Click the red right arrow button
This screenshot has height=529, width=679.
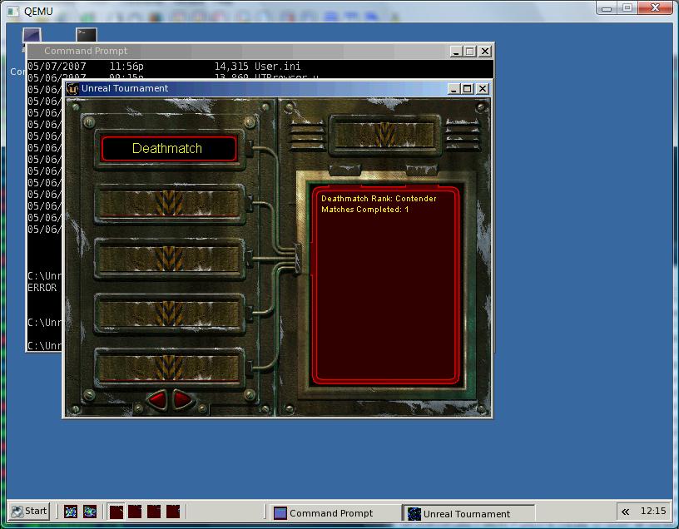point(182,400)
